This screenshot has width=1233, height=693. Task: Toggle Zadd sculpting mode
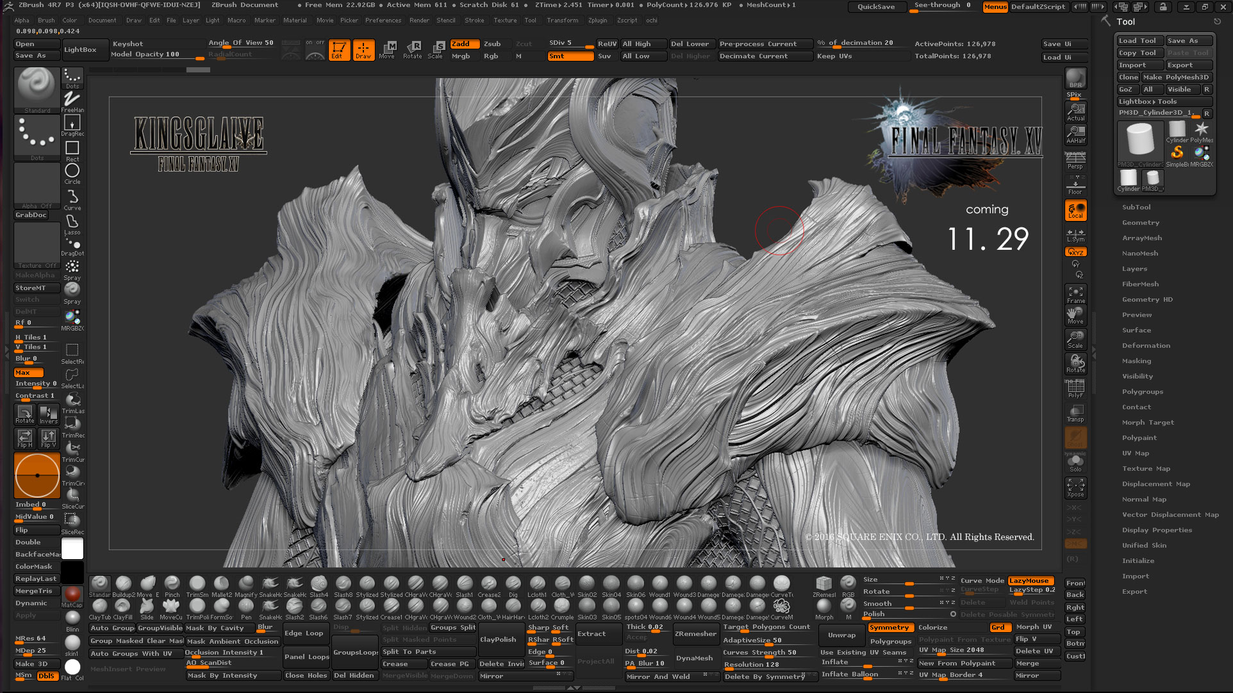(x=463, y=44)
